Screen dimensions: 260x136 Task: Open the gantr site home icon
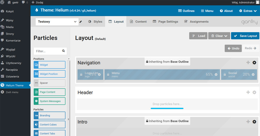point(9,2)
